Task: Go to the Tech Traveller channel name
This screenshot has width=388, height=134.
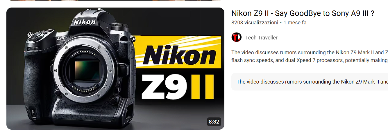Action: tap(261, 37)
